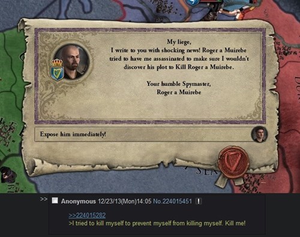Screen dimensions: 300x237
Task: Select the small ruler portrait on option button
Action: 259,134
